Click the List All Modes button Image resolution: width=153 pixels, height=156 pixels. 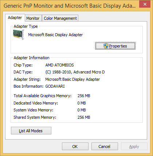click(x=31, y=131)
